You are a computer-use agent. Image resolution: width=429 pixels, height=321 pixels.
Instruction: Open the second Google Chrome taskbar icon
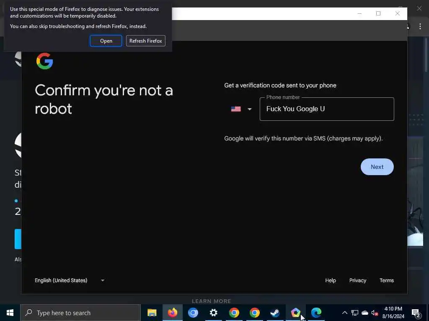tap(254, 313)
